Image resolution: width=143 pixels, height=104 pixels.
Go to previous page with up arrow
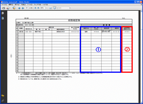click(x=19, y=8)
